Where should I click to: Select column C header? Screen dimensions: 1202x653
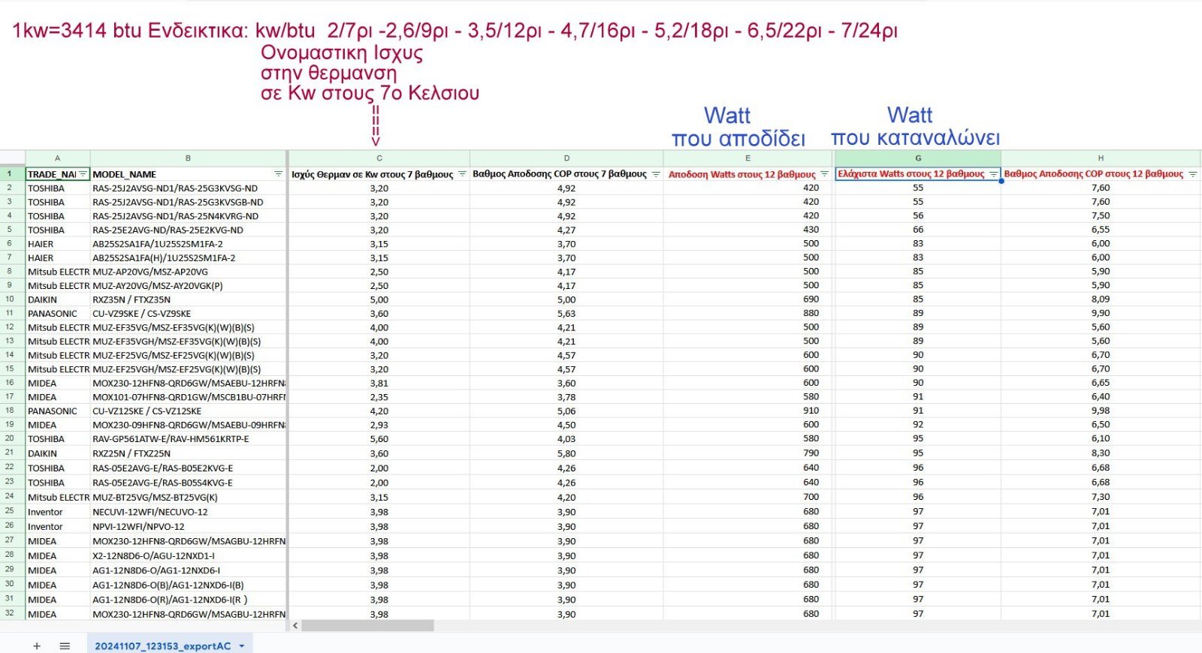click(379, 158)
